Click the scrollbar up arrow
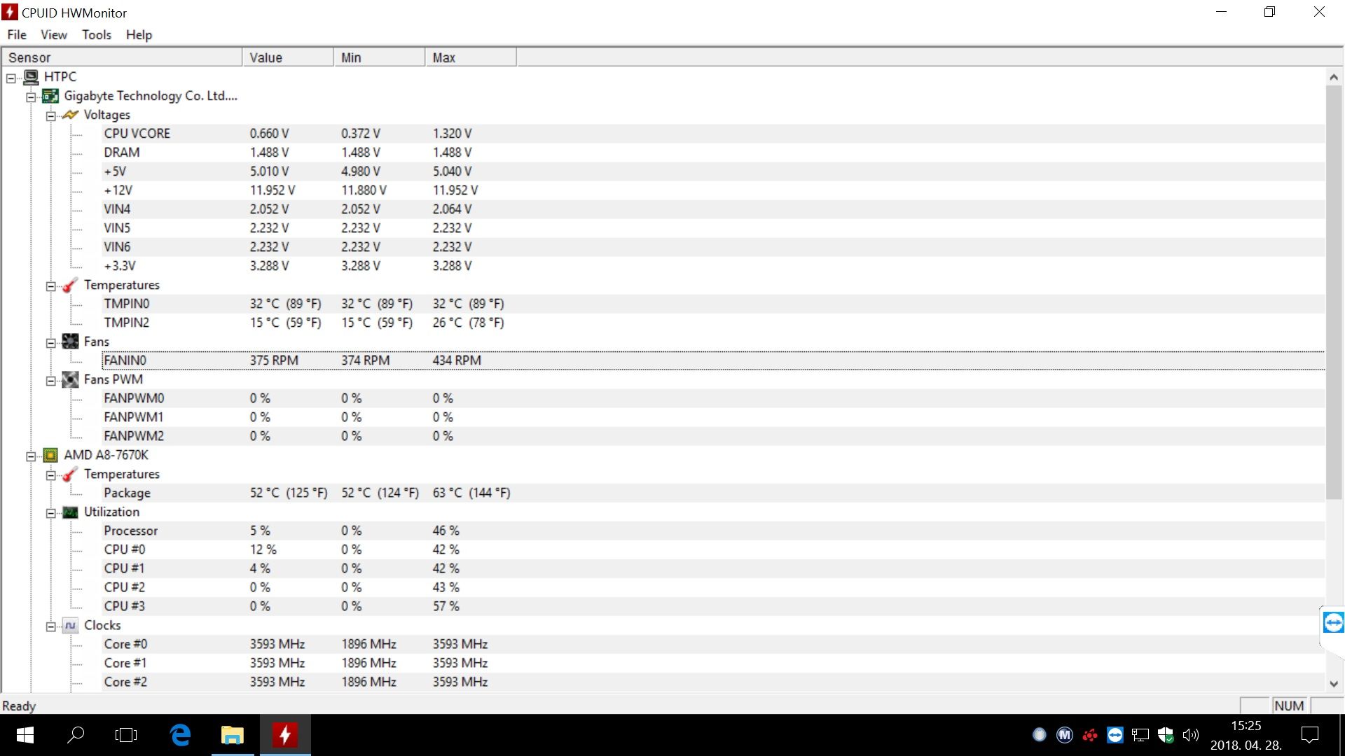This screenshot has height=756, width=1345. [x=1334, y=77]
